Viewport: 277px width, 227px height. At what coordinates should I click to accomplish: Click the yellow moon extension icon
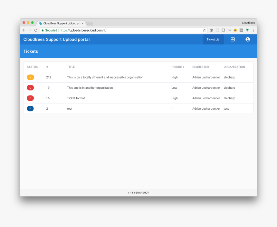(235, 30)
